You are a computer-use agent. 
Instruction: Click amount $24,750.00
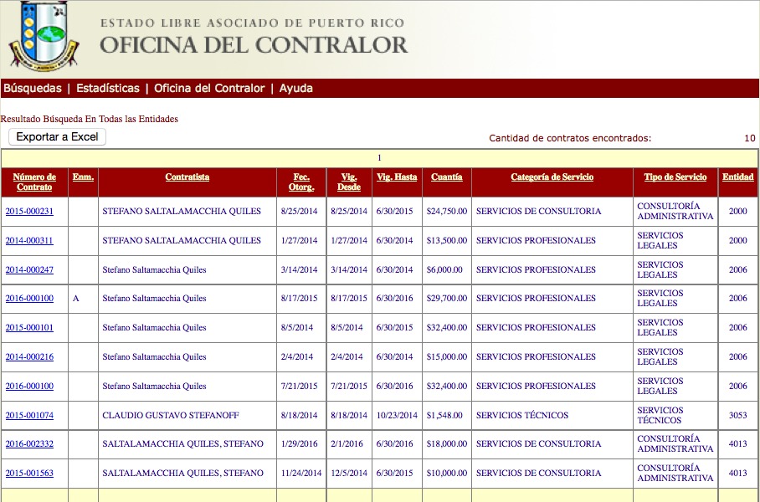coord(447,212)
